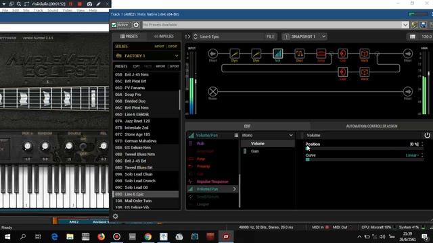Stop the screen recording with red square
Image resolution: width=433 pixels, height=243 pixels.
pos(80,4)
